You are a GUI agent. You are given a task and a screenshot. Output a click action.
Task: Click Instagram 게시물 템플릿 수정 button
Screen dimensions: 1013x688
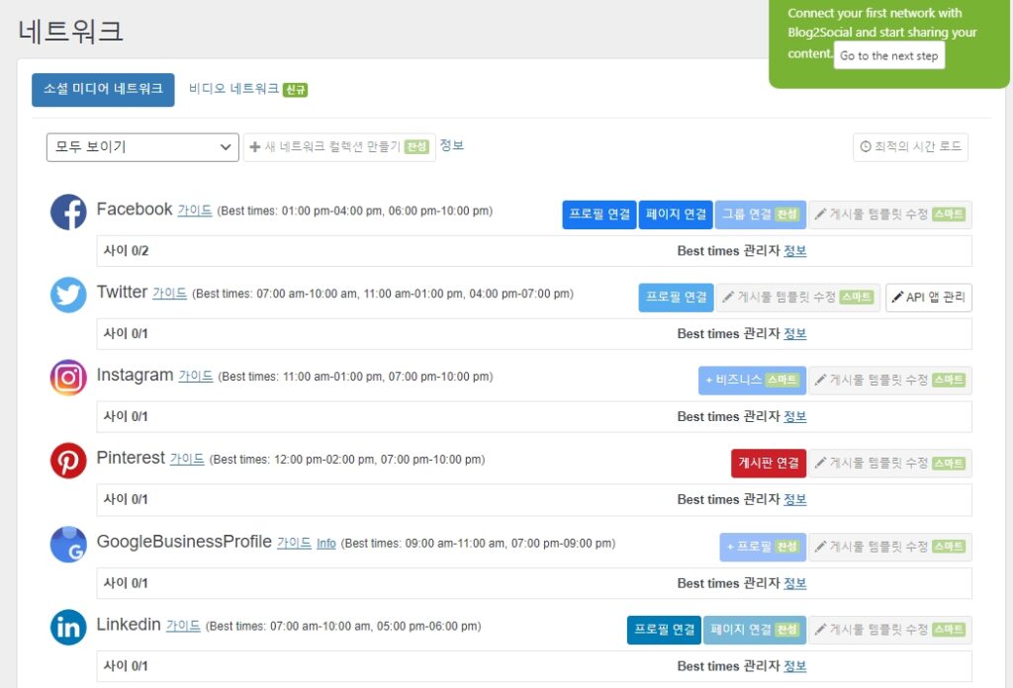tap(890, 381)
